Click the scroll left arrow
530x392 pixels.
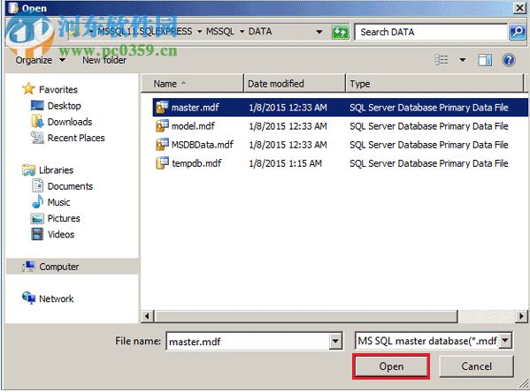pyautogui.click(x=147, y=316)
